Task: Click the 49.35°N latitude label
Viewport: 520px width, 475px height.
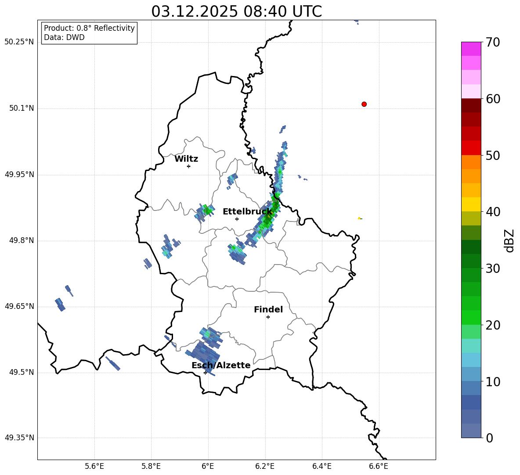Action: point(19,438)
